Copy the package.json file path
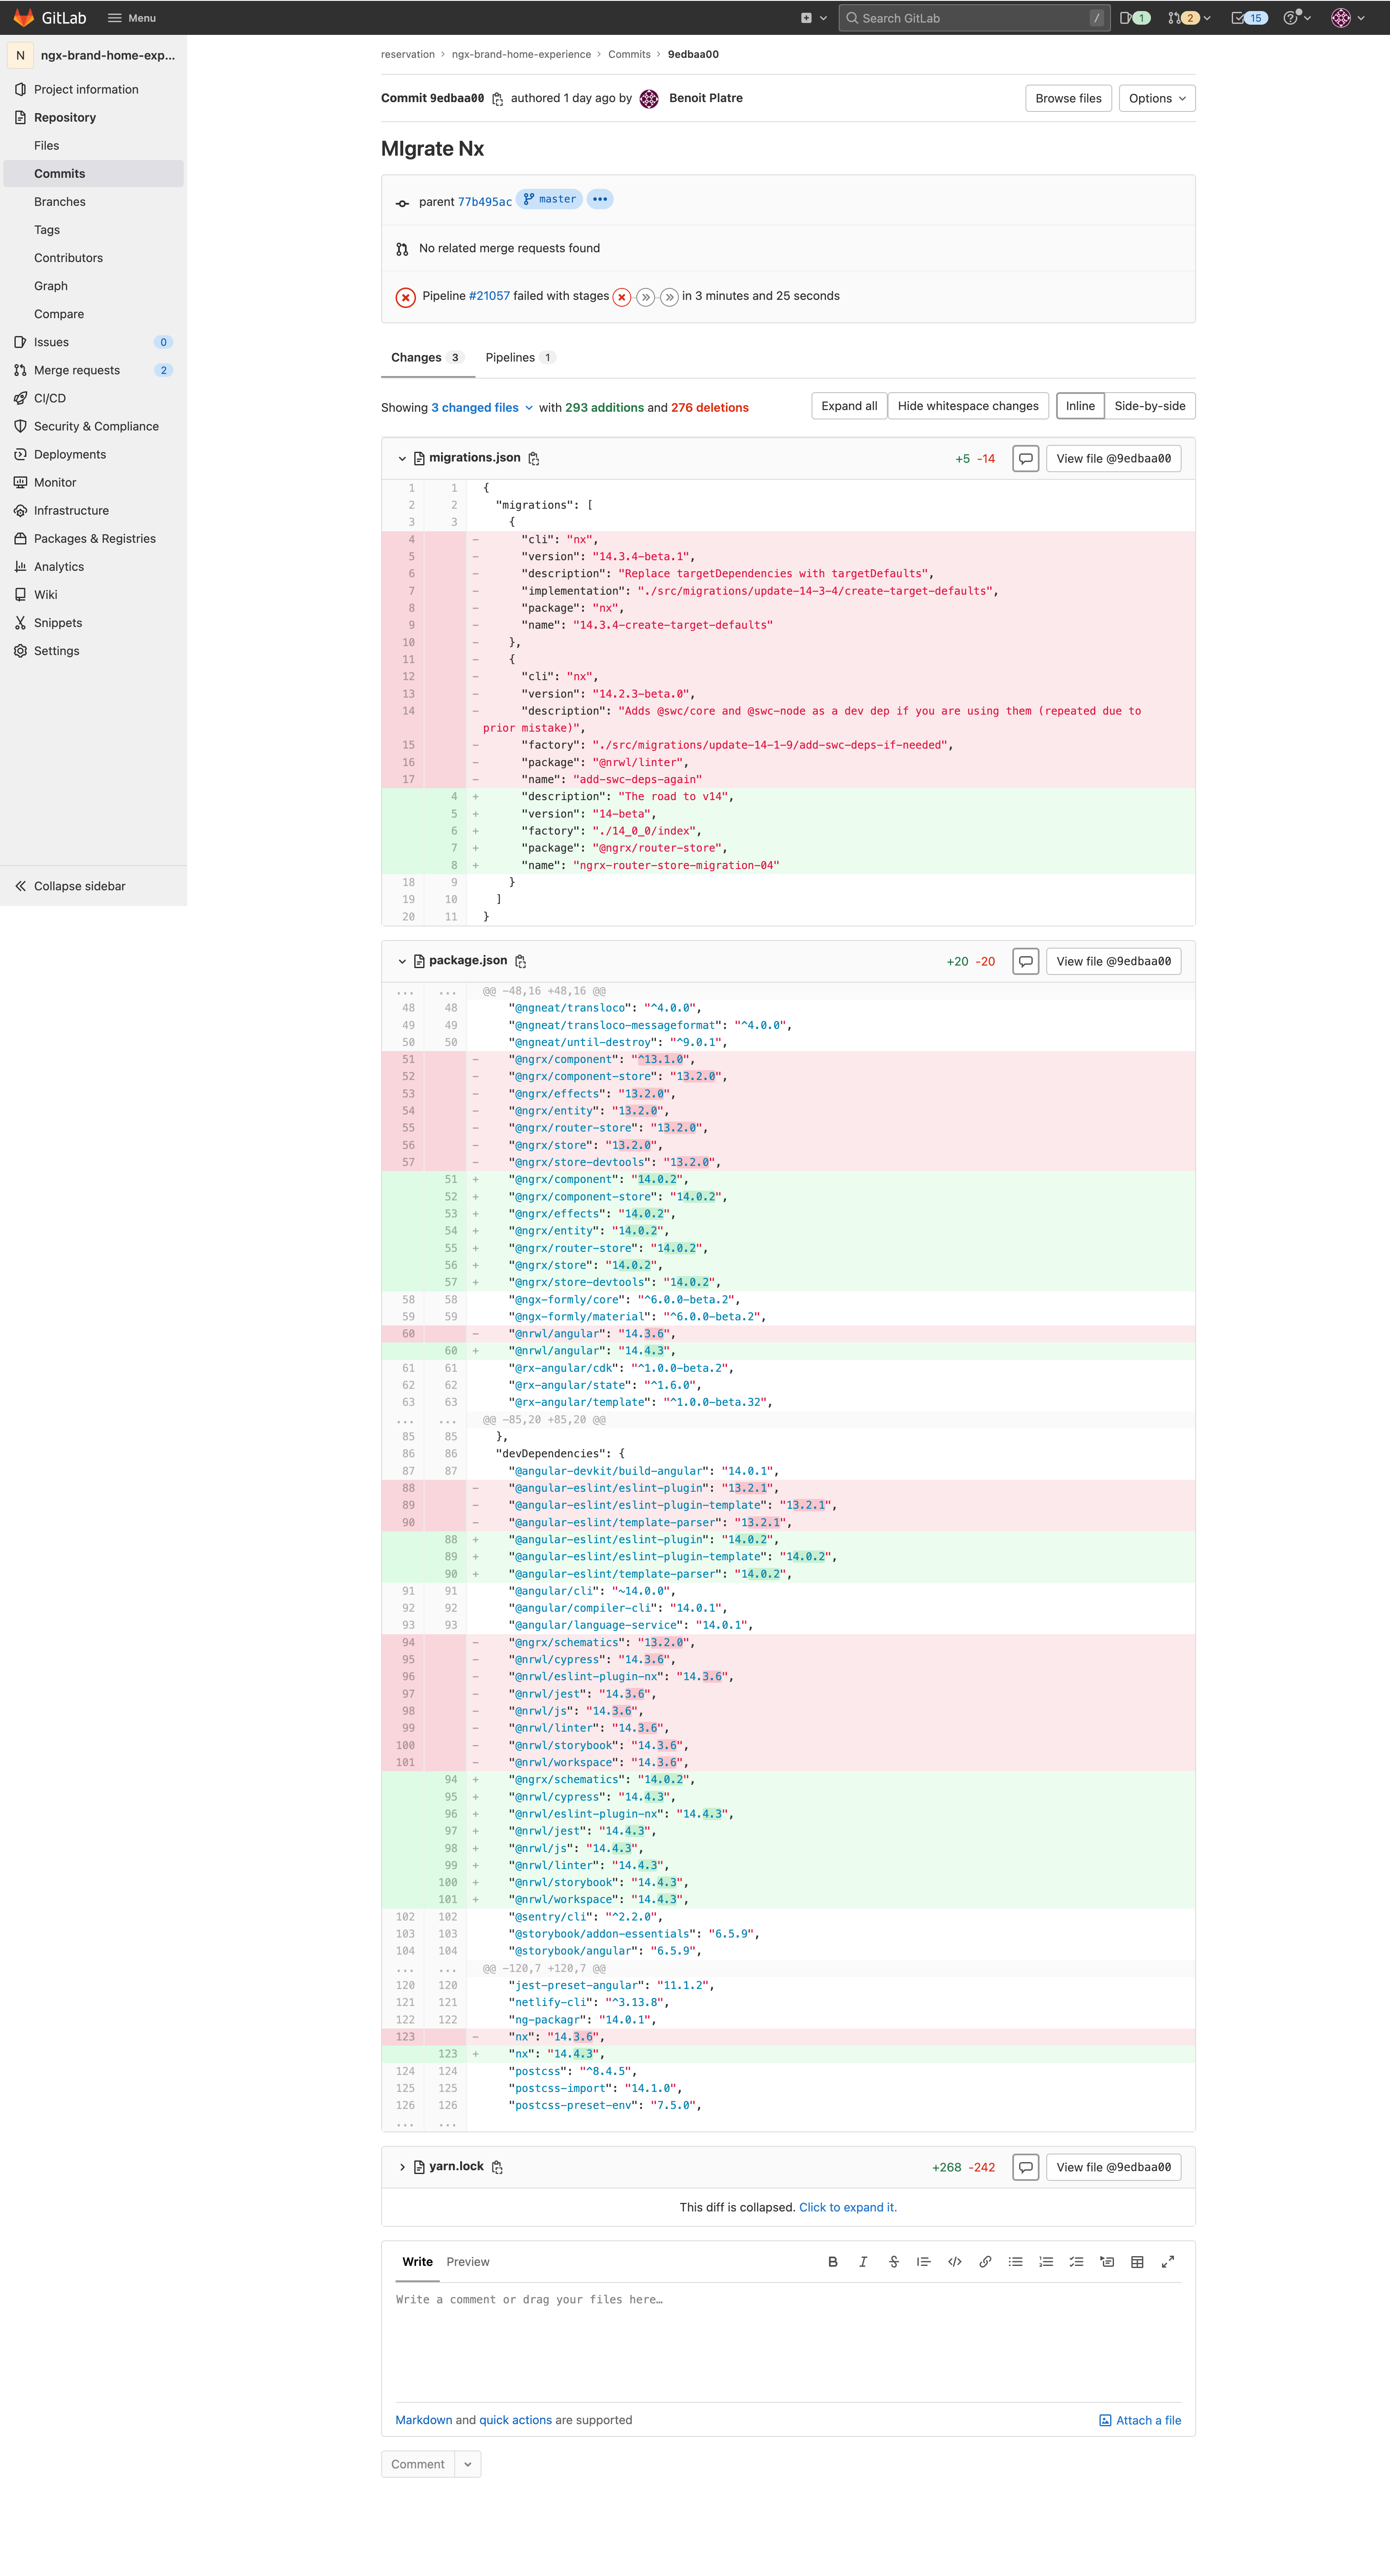This screenshot has height=2576, width=1390. [x=520, y=962]
